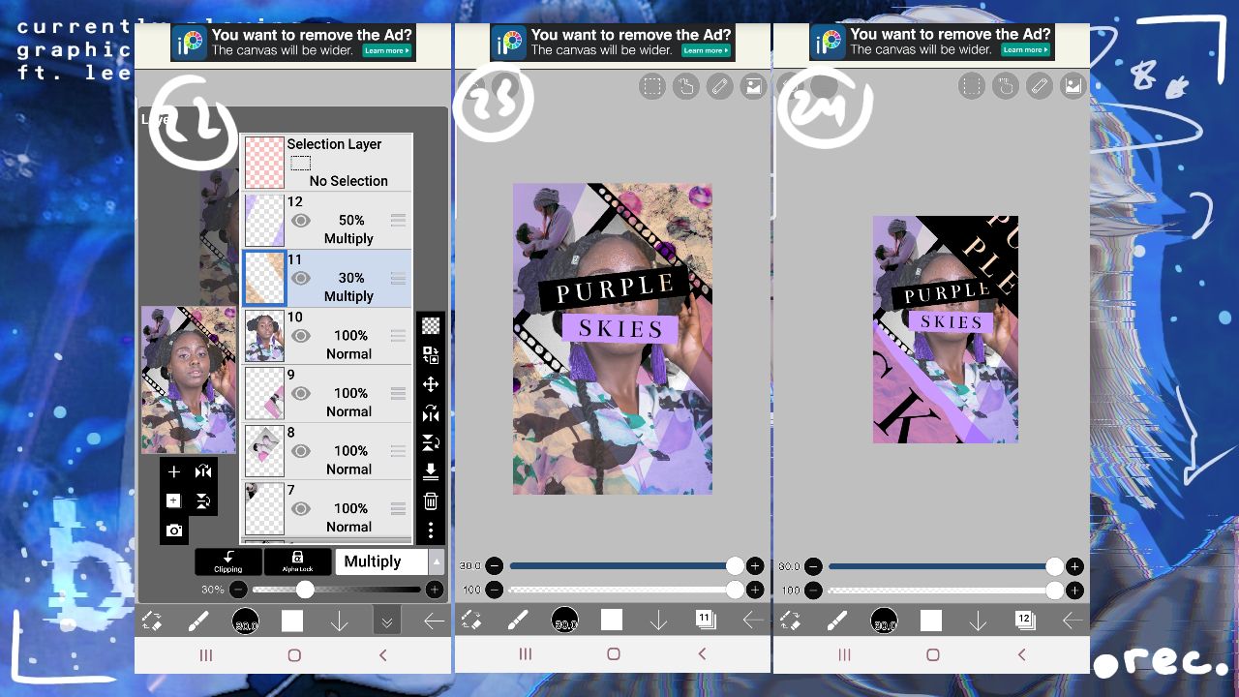Viewport: 1239px width, 697px height.
Task: Click Learn more in middle ad banner
Action: (x=706, y=50)
